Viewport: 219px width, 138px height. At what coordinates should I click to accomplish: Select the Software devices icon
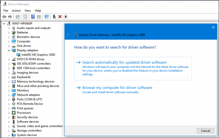coord(14,122)
